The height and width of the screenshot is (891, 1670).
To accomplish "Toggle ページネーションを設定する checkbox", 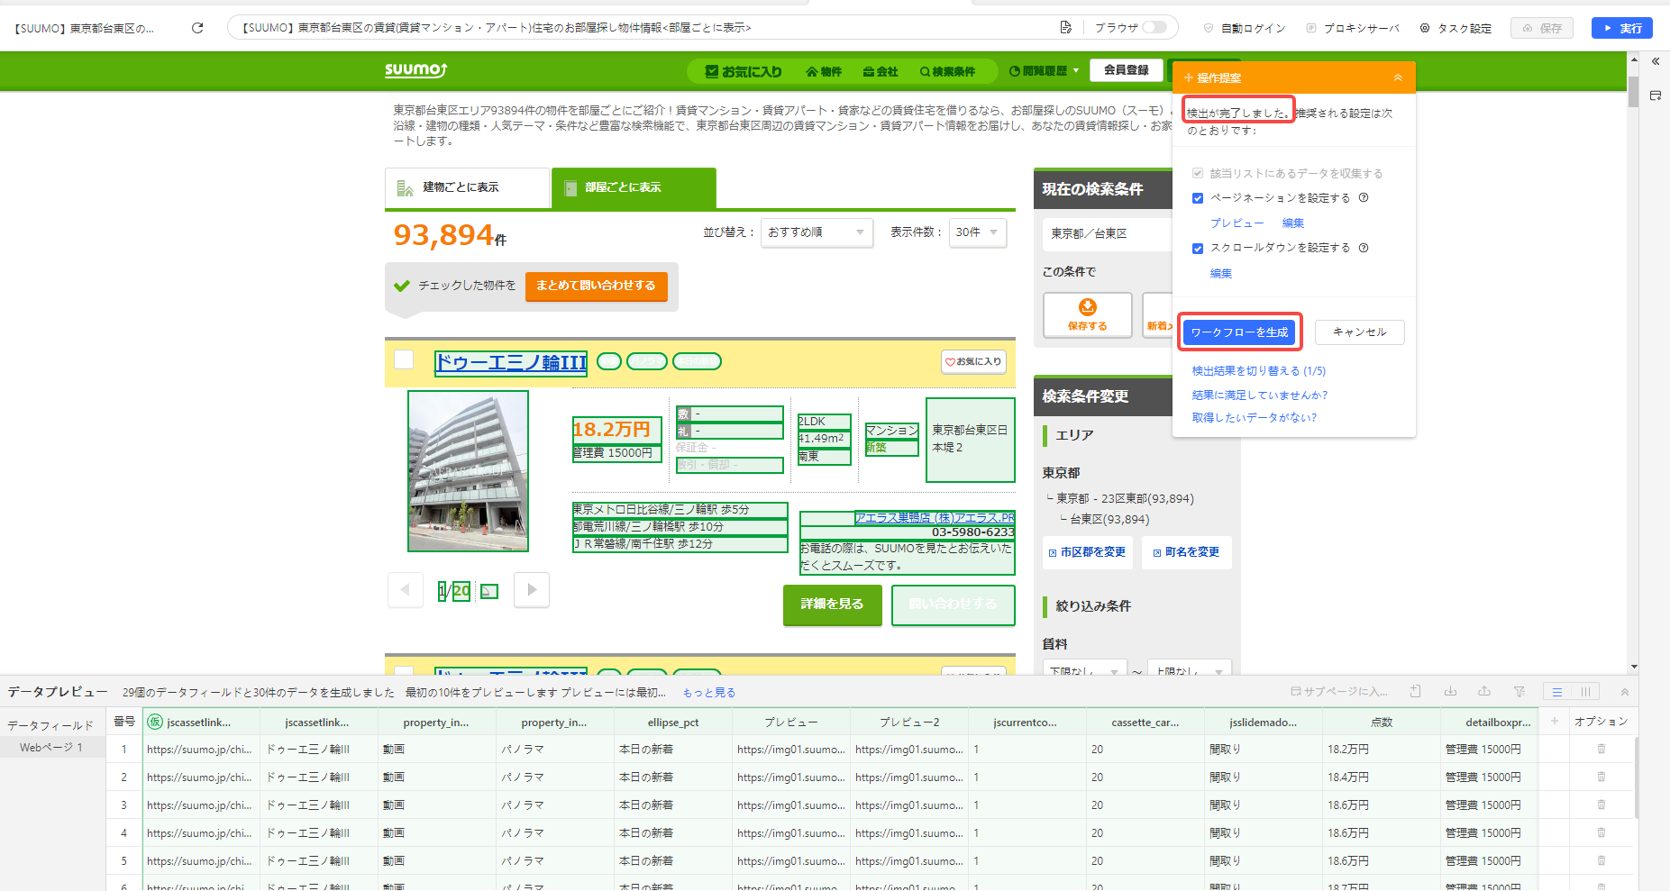I will (x=1198, y=198).
